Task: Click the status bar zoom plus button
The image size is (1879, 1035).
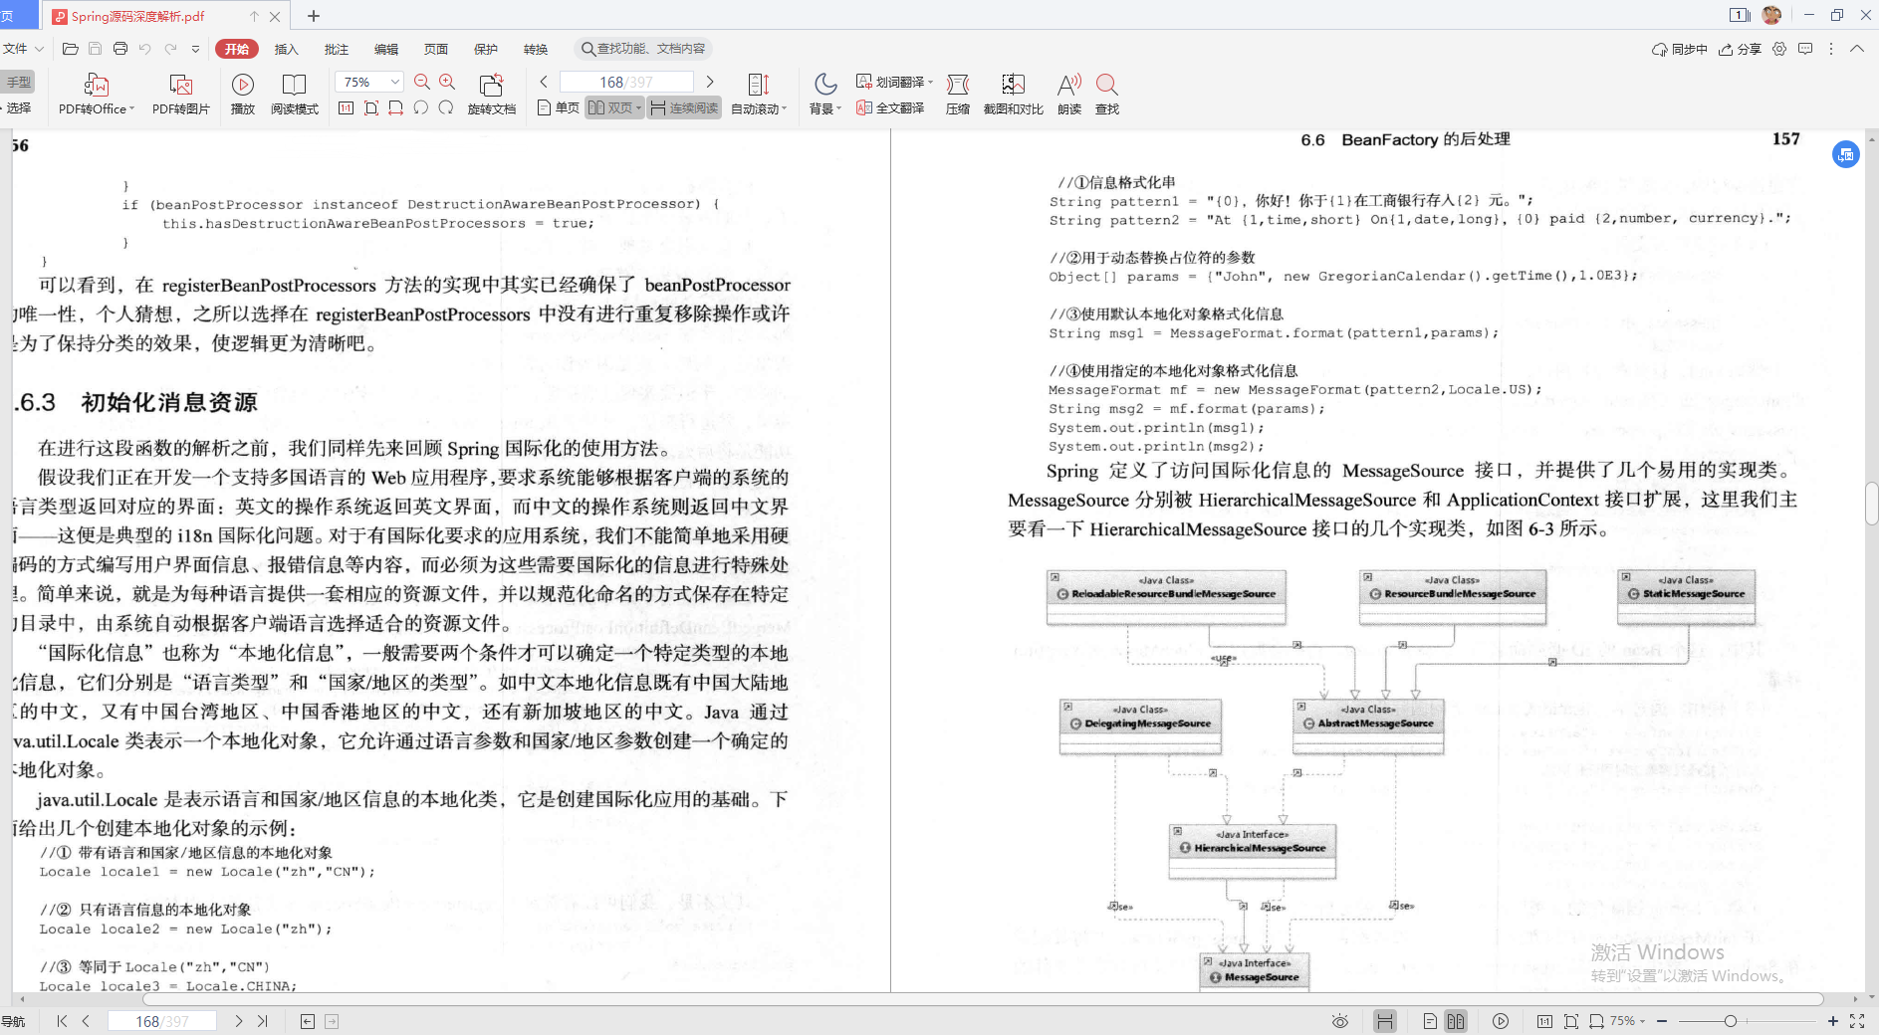Action: 1832,1021
